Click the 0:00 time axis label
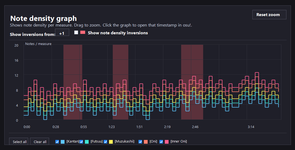The height and width of the screenshot is (150, 295). (x=27, y=127)
